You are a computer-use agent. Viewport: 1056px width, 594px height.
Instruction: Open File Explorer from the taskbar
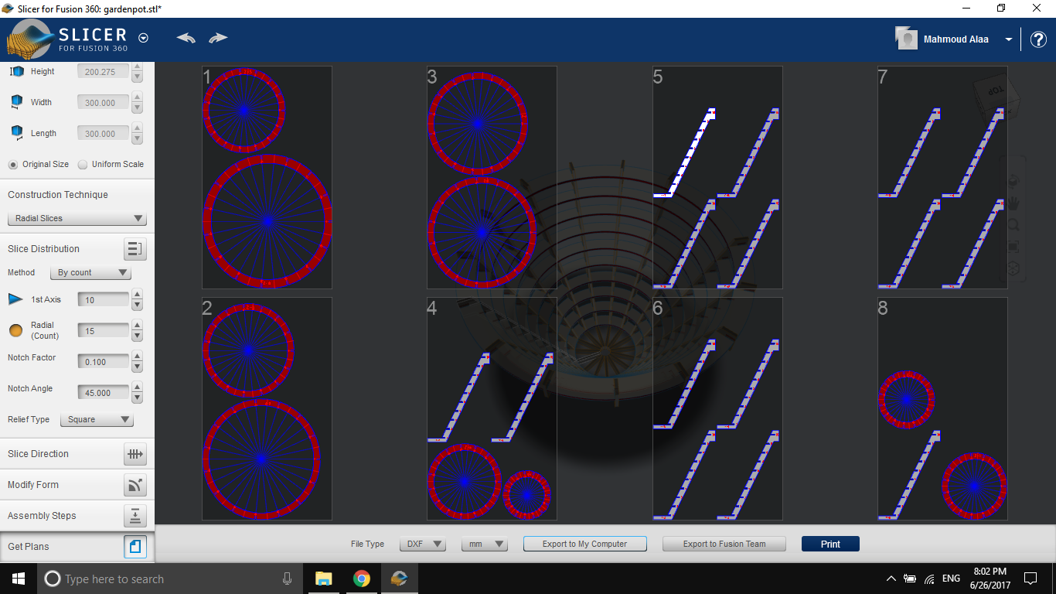pos(324,579)
